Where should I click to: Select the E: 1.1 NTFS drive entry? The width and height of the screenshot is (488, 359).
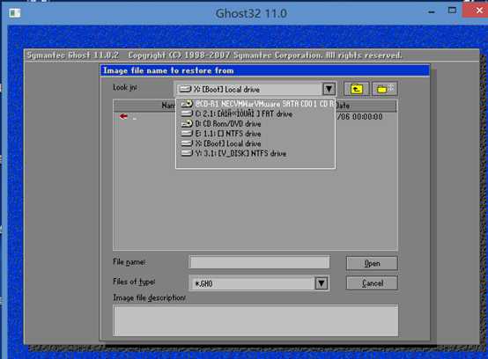[255, 134]
